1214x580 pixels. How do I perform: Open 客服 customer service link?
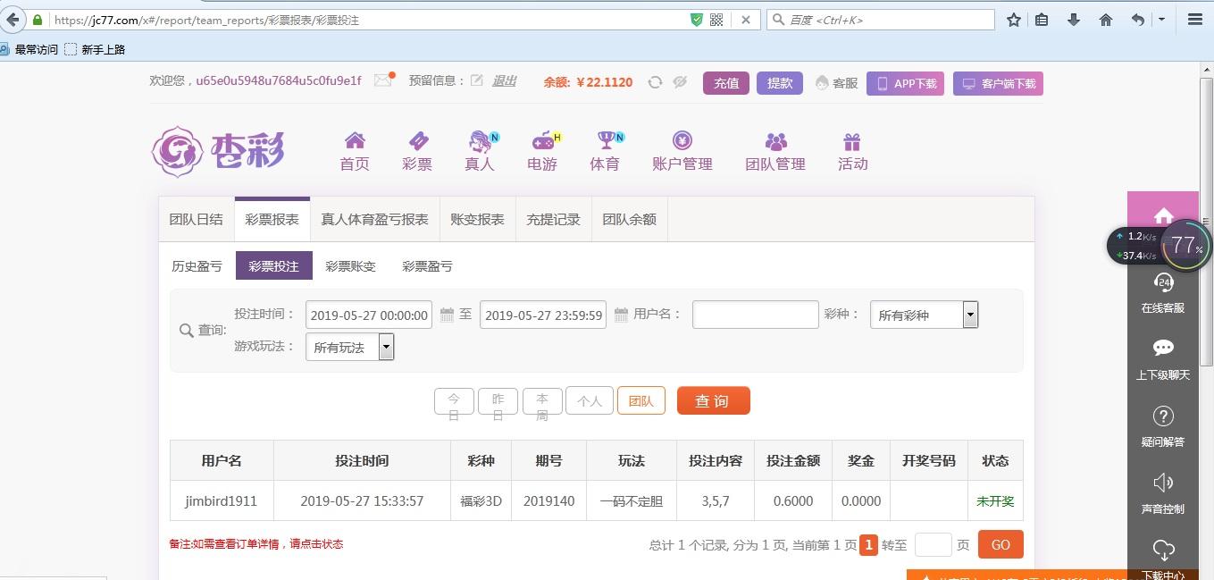pos(836,83)
